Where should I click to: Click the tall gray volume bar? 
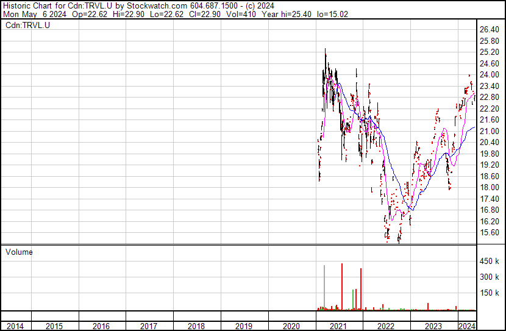point(324,288)
